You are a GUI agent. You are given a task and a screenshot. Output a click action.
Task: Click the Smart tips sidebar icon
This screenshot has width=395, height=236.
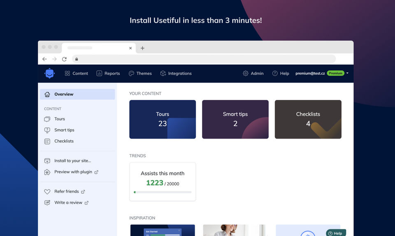pos(47,130)
